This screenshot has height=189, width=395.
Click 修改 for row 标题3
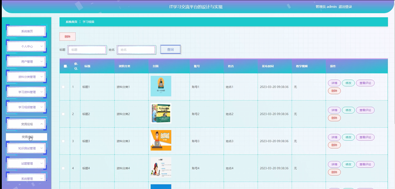click(x=348, y=137)
